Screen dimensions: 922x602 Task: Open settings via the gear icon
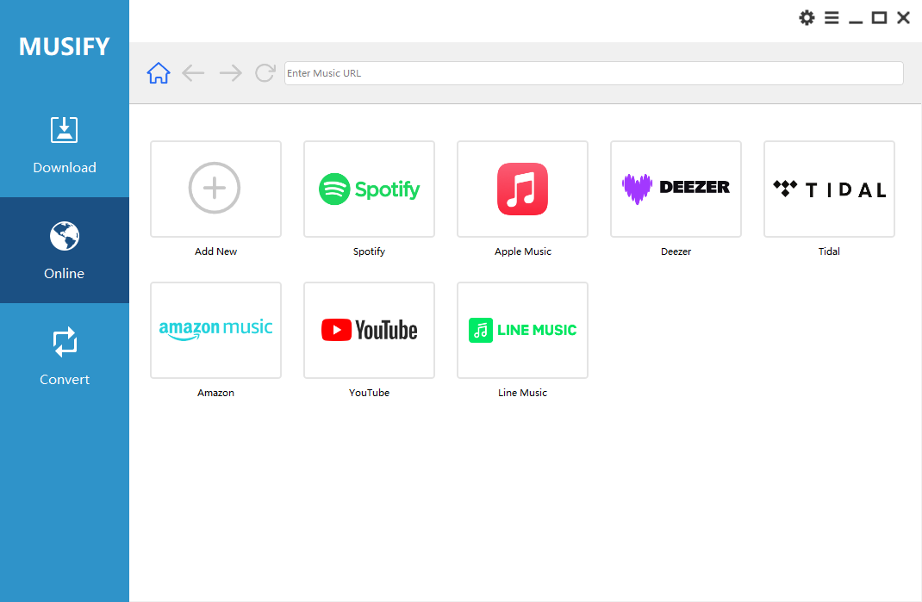[807, 17]
